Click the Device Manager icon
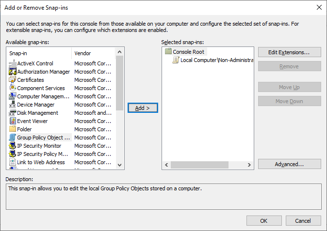Image resolution: width=327 pixels, height=231 pixels. [x=13, y=105]
